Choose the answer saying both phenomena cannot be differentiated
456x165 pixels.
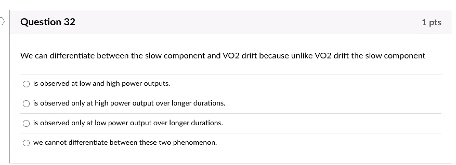pyautogui.click(x=125, y=142)
